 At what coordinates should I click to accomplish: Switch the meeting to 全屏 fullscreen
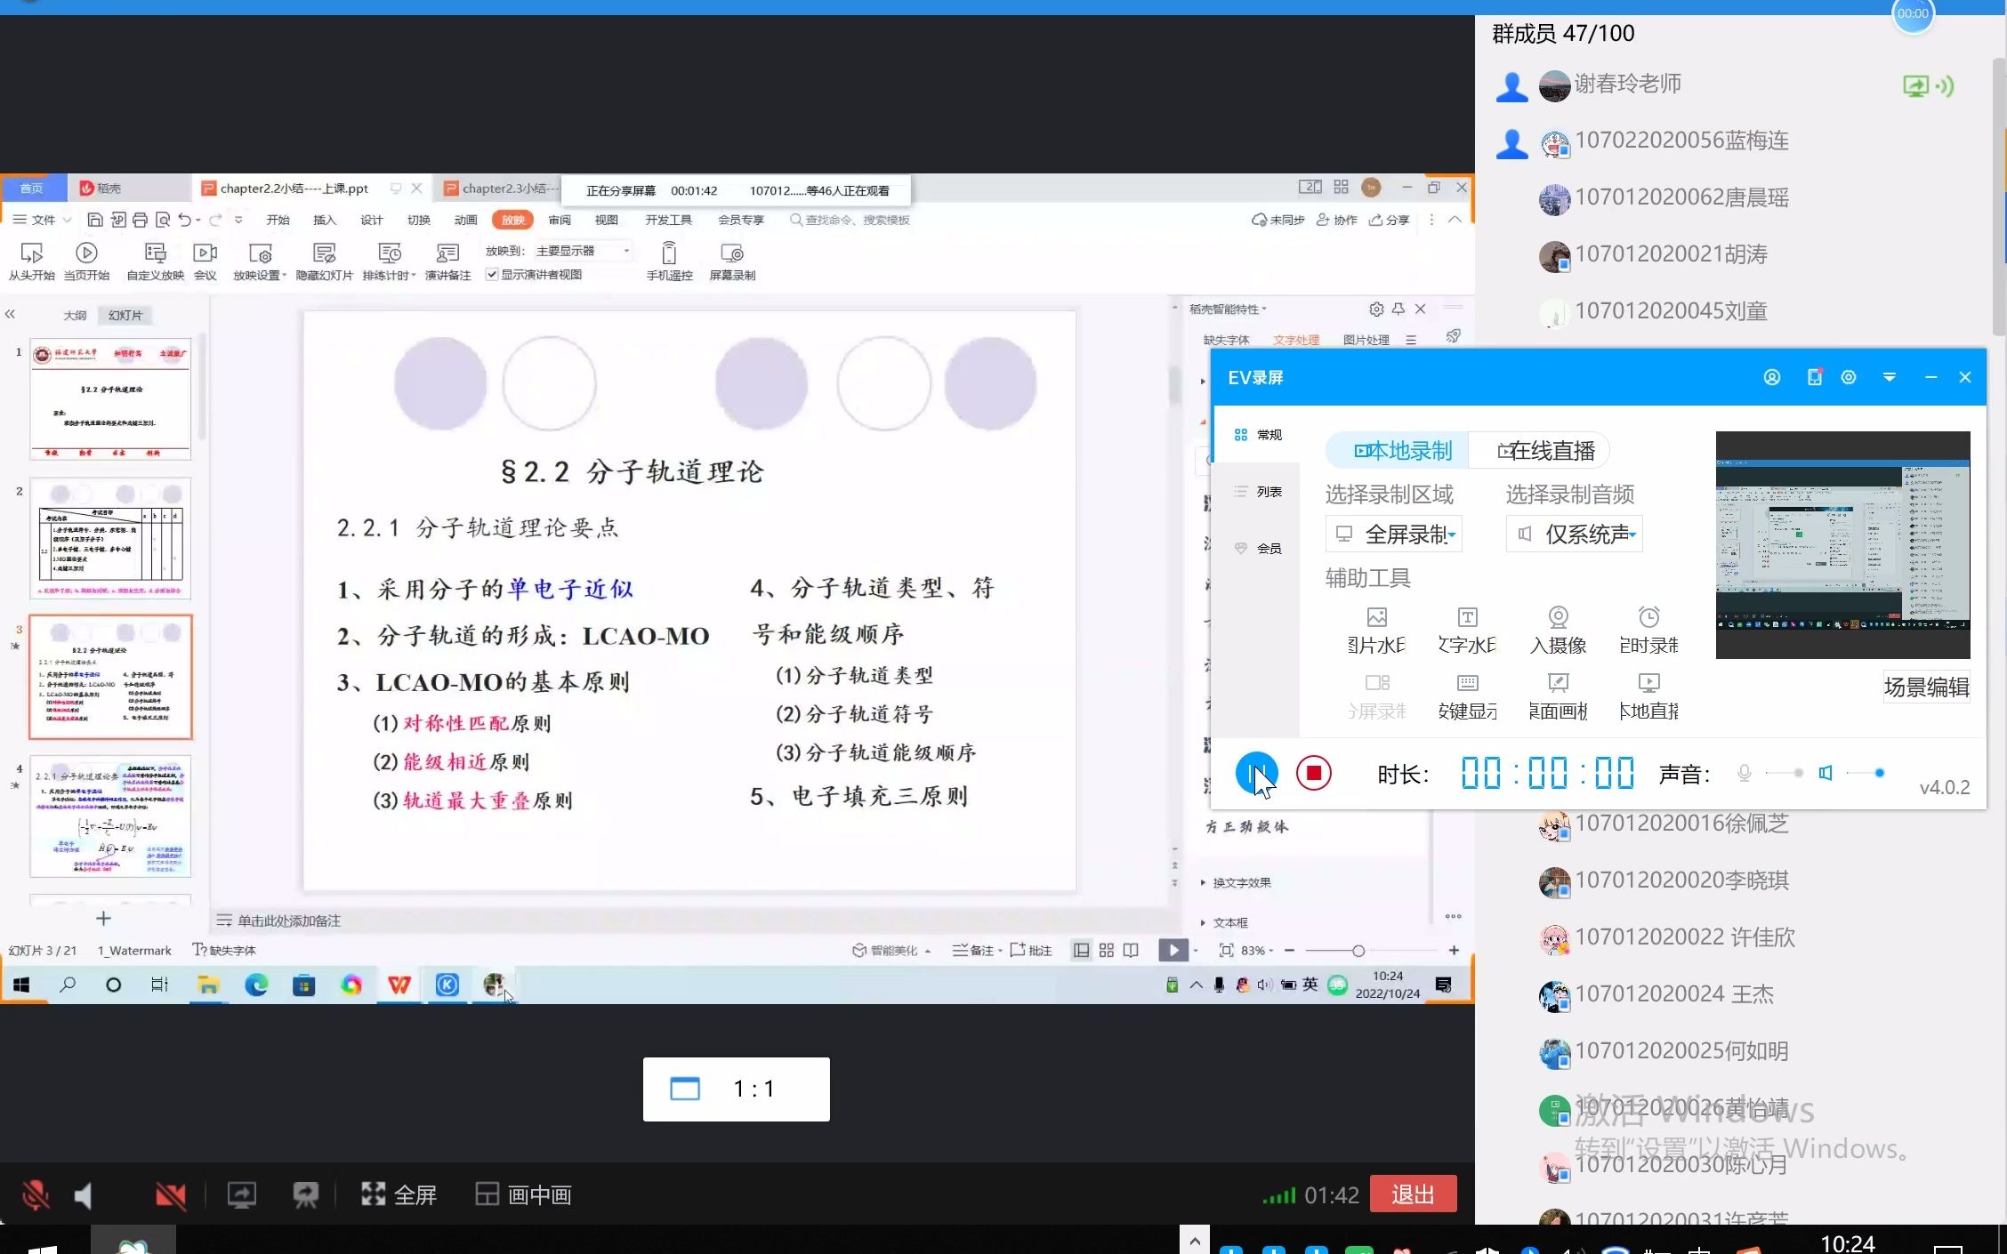pos(399,1194)
